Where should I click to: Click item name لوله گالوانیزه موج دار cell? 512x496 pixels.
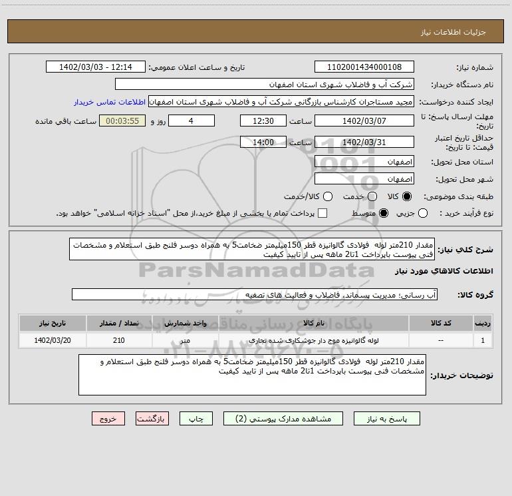point(313,340)
